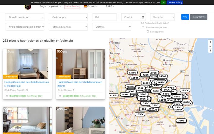
Task: Focus the Ref. input field
Action: [104, 17]
